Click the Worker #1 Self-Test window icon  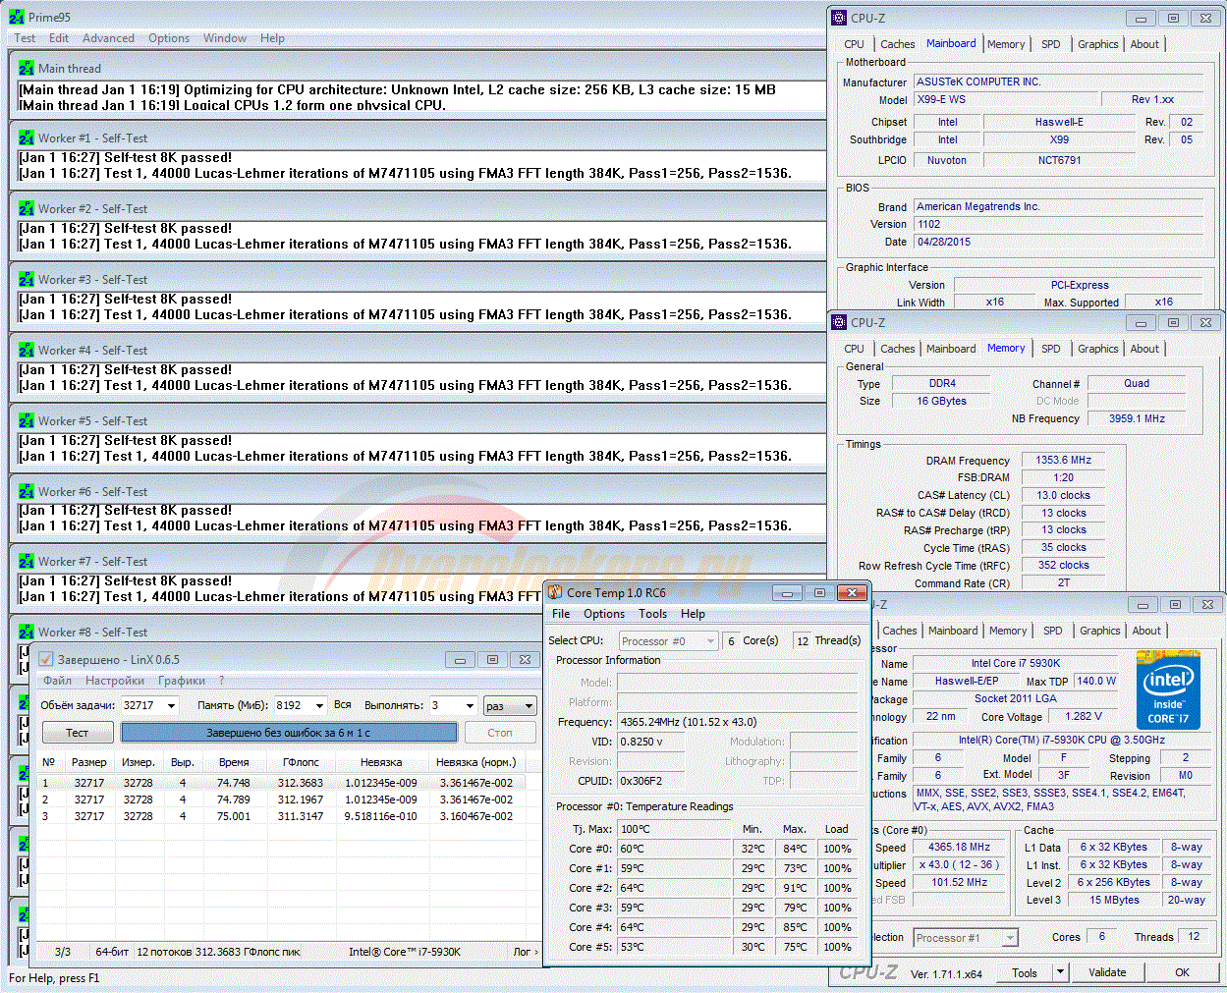click(x=27, y=138)
